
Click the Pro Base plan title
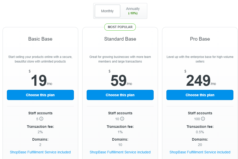(x=200, y=39)
